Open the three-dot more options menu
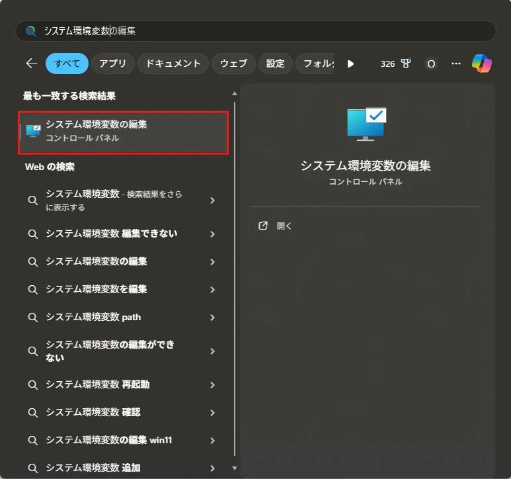The height and width of the screenshot is (479, 511). point(456,64)
